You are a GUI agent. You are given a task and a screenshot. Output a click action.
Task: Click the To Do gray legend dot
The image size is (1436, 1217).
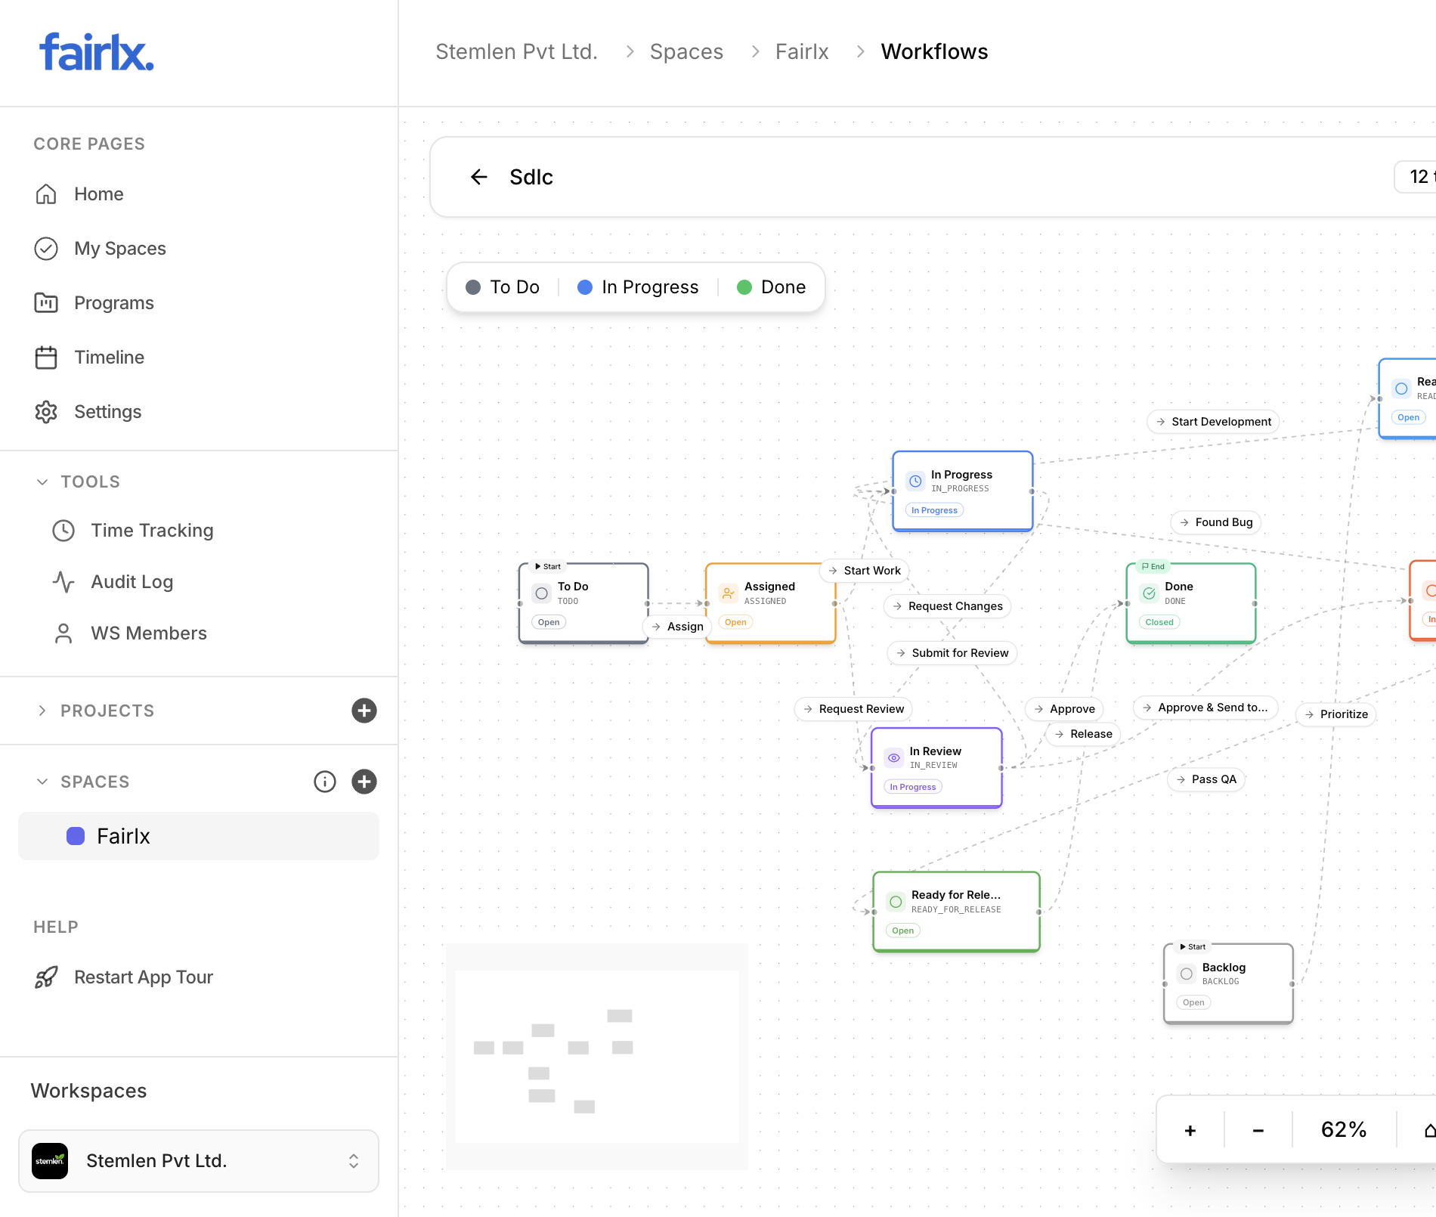point(473,287)
